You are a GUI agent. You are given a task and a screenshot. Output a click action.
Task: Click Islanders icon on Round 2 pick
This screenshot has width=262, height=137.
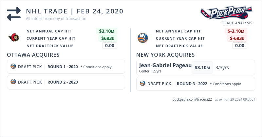13,82
